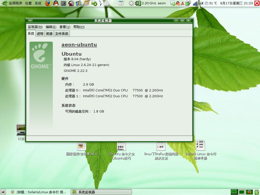Click the GNOME 2.22.3 version text
This screenshot has width=260, height=195.
75,71
